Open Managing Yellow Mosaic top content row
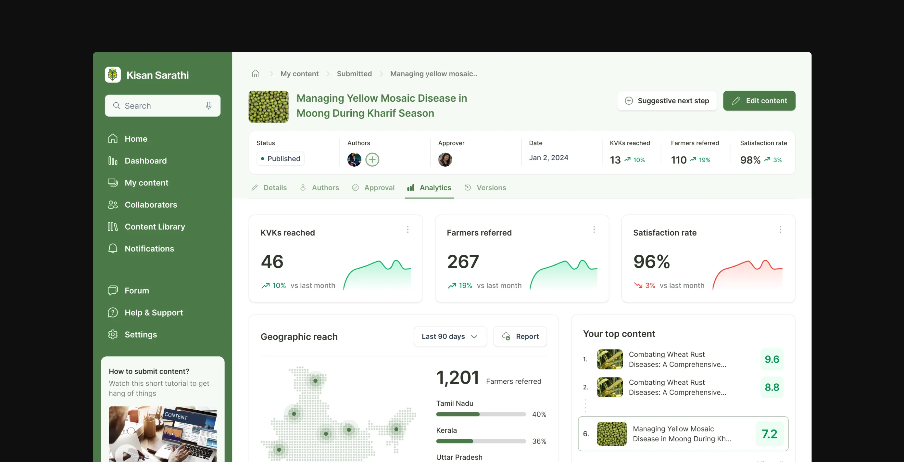This screenshot has width=904, height=462. tap(683, 434)
